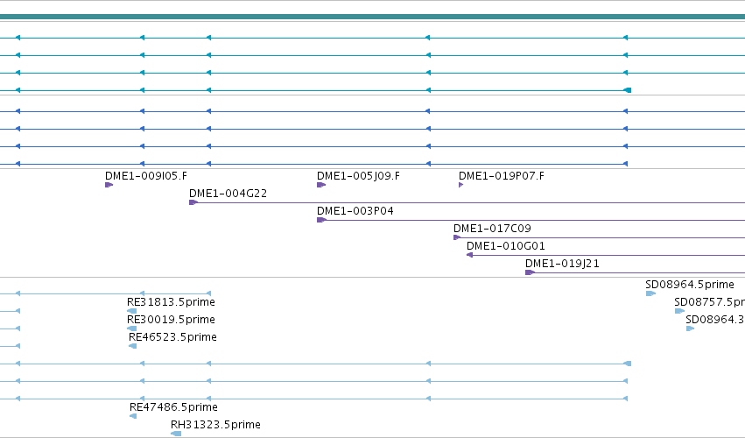
Task: Select the DME1-010G01 label
Action: (x=505, y=246)
